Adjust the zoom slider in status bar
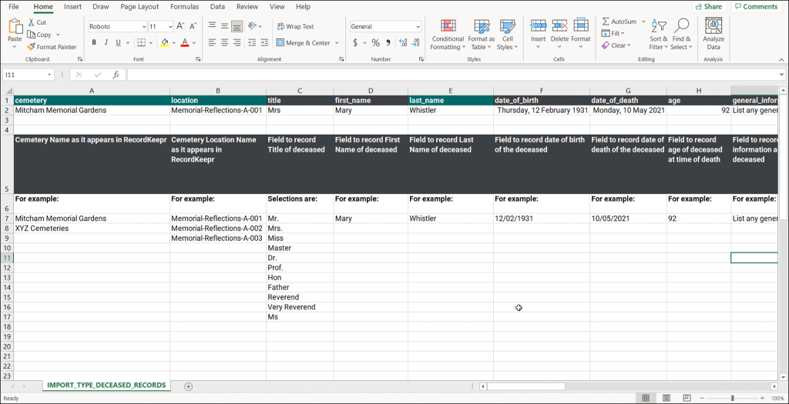The width and height of the screenshot is (789, 404). point(732,398)
